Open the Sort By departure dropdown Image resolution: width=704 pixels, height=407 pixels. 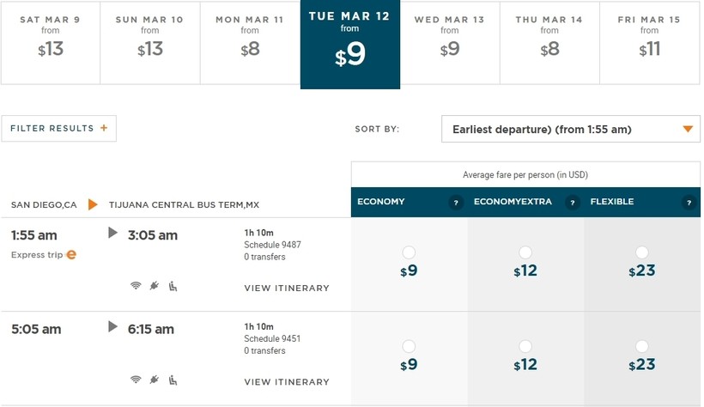coord(570,130)
